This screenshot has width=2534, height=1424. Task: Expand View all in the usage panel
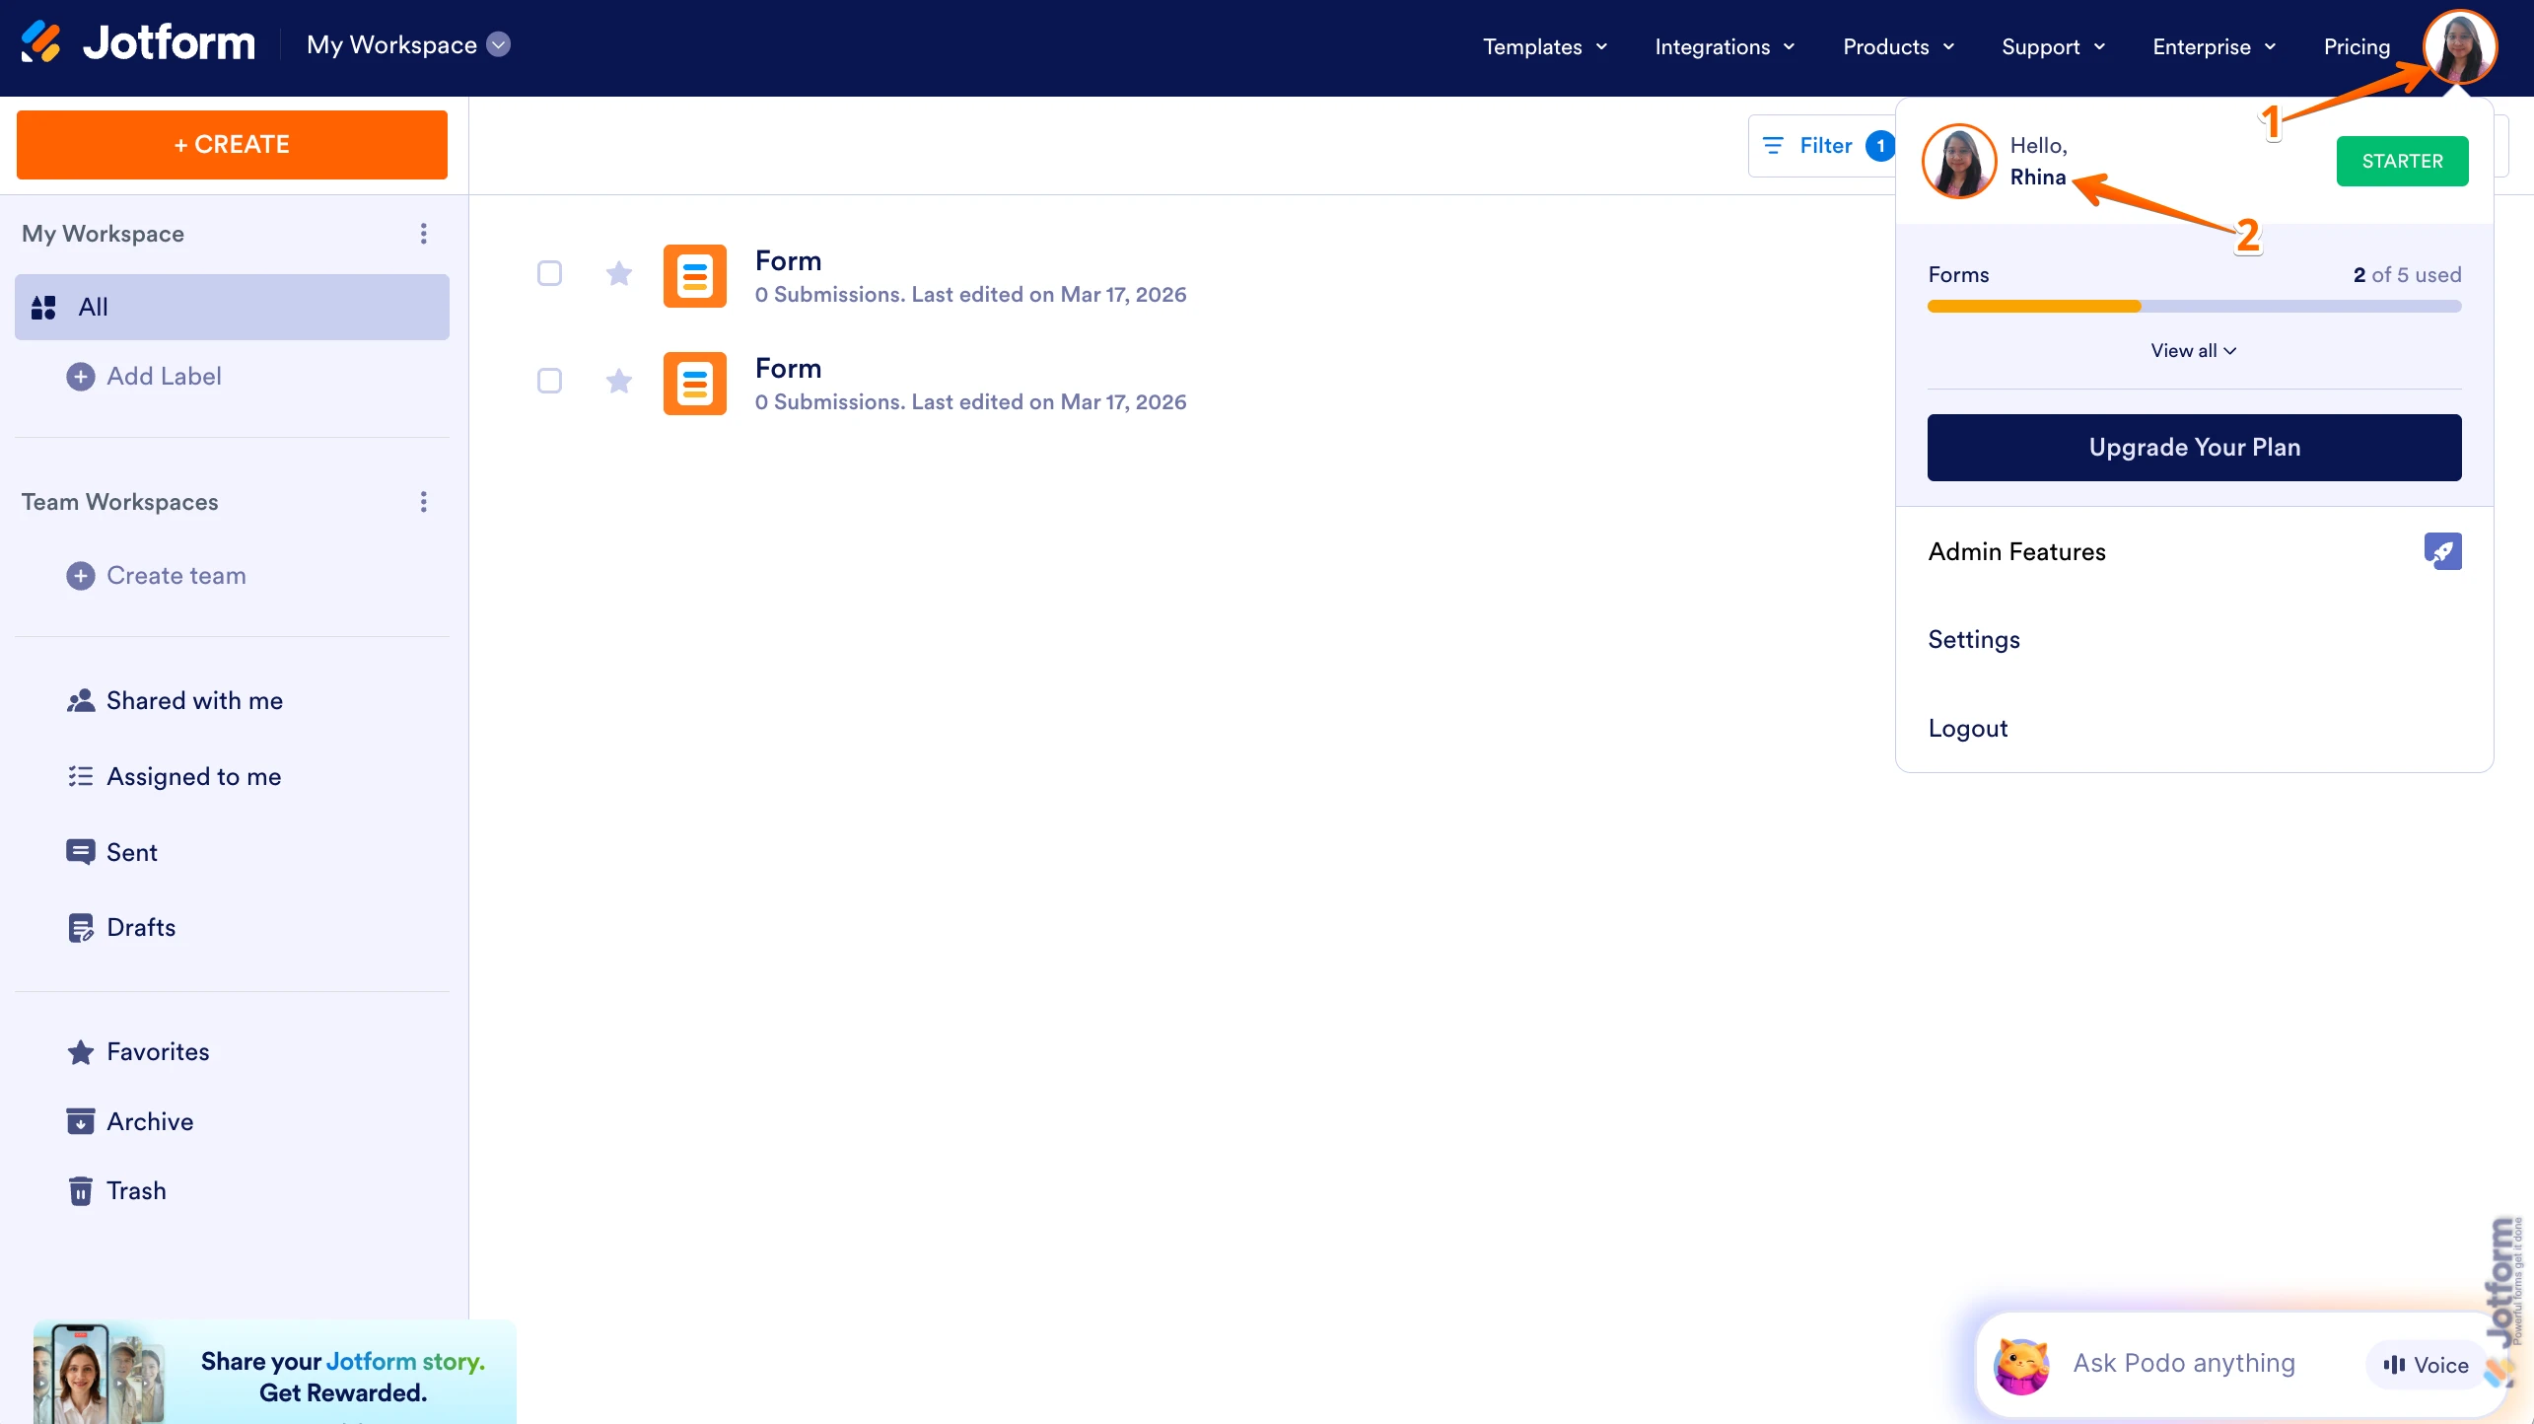pos(2194,350)
